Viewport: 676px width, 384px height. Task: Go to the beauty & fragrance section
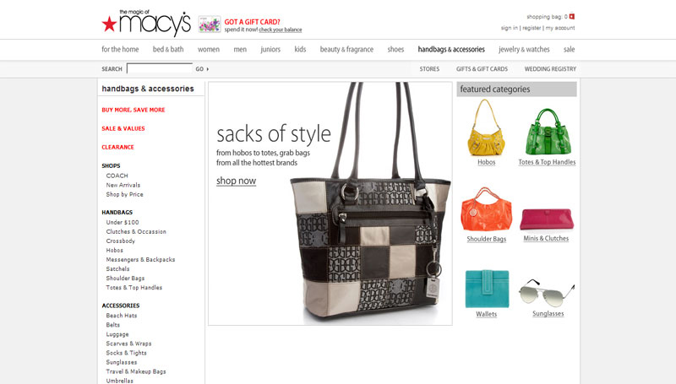click(346, 50)
